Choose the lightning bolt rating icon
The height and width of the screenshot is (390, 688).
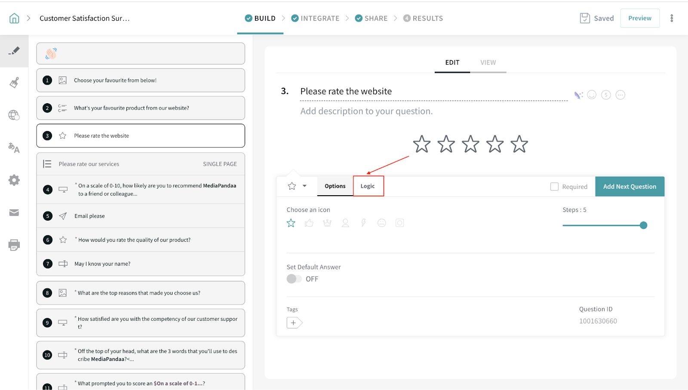[x=363, y=223]
